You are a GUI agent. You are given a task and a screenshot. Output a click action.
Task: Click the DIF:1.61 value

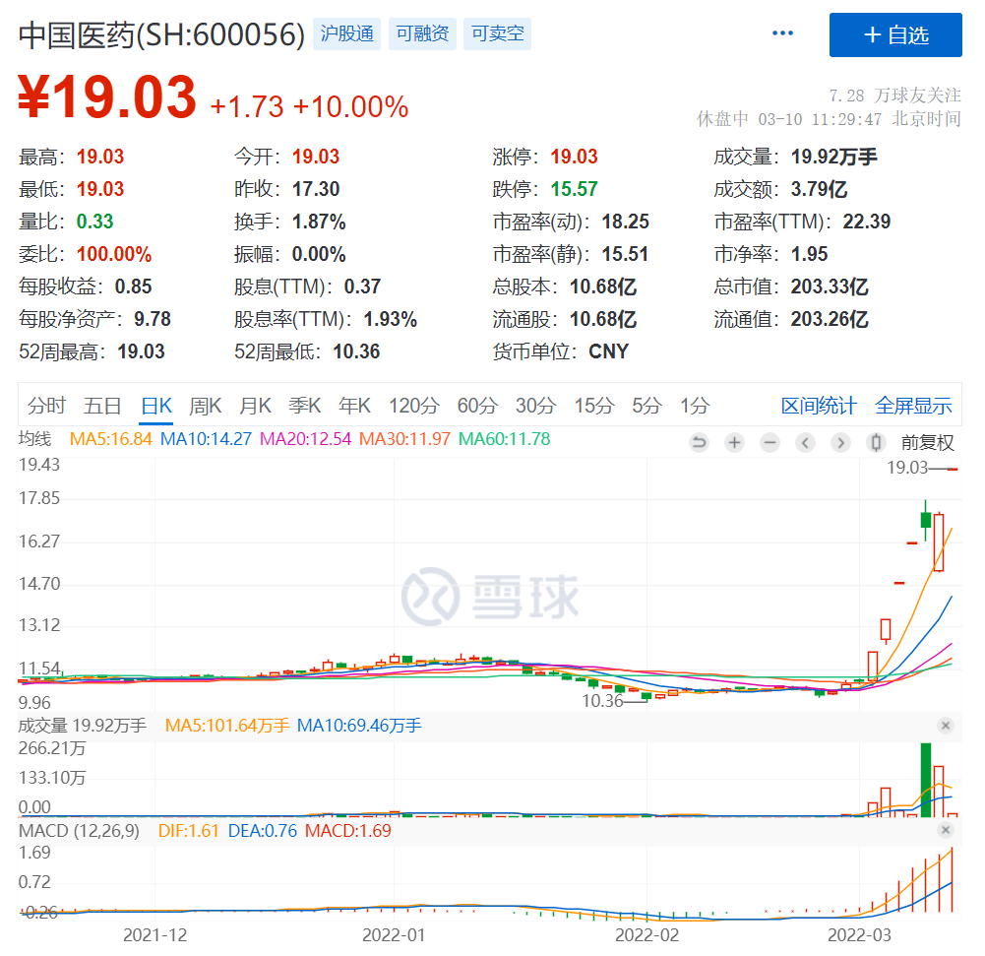[189, 831]
